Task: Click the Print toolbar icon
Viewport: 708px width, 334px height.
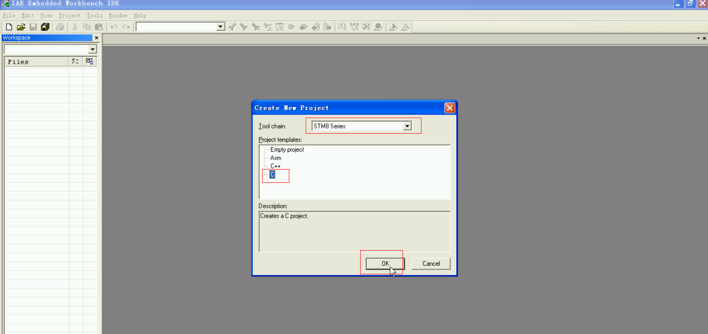Action: (60, 27)
